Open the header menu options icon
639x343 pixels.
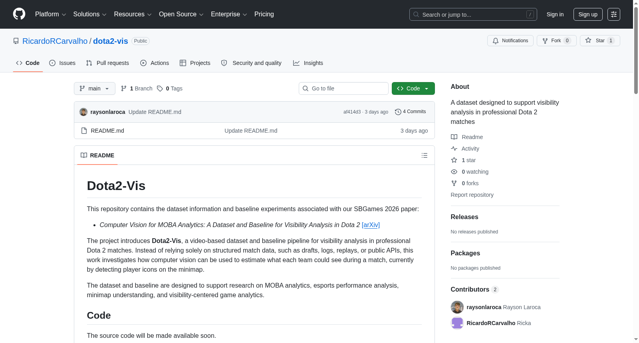614,14
